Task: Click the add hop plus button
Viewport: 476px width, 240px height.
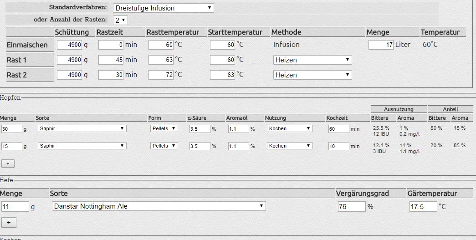Action: pyautogui.click(x=8, y=163)
